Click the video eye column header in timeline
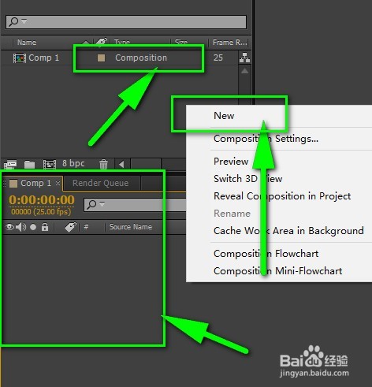The image size is (372, 387). [x=9, y=227]
